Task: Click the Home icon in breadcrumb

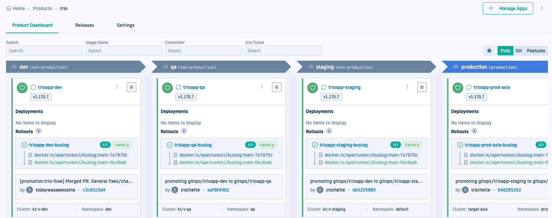Action: [x=9, y=8]
